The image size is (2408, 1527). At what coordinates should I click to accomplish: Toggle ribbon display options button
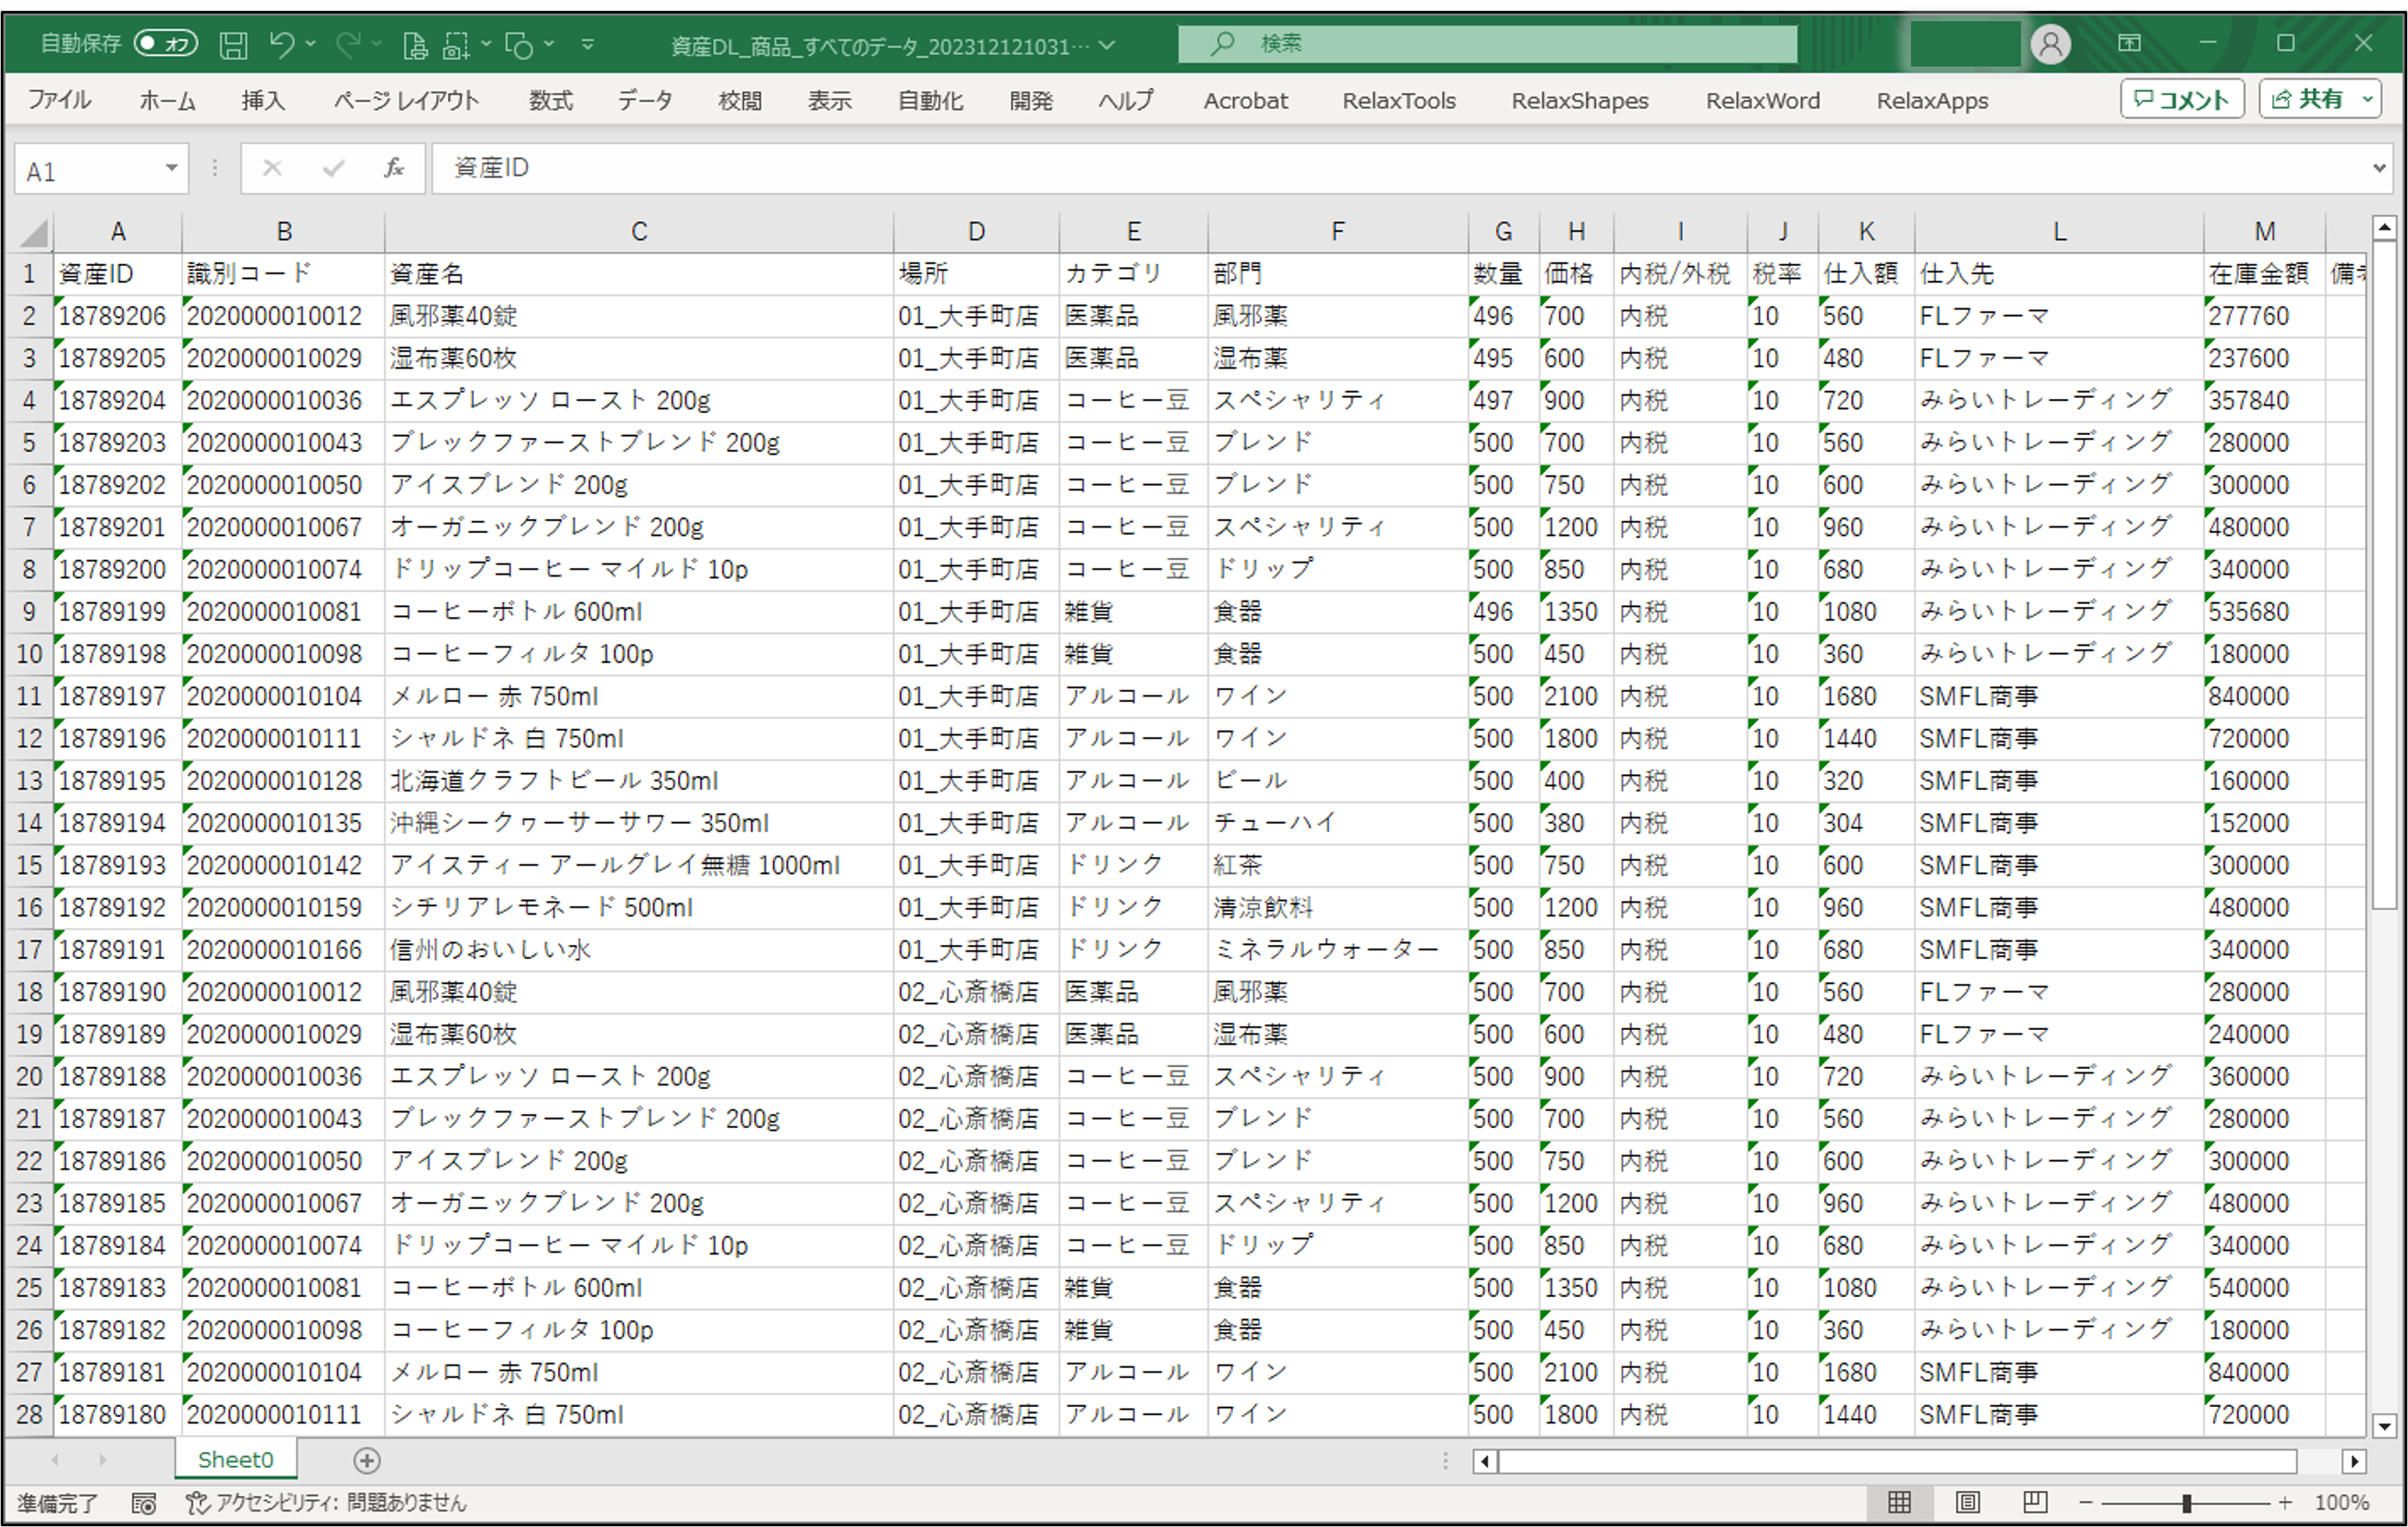pyautogui.click(x=2130, y=43)
